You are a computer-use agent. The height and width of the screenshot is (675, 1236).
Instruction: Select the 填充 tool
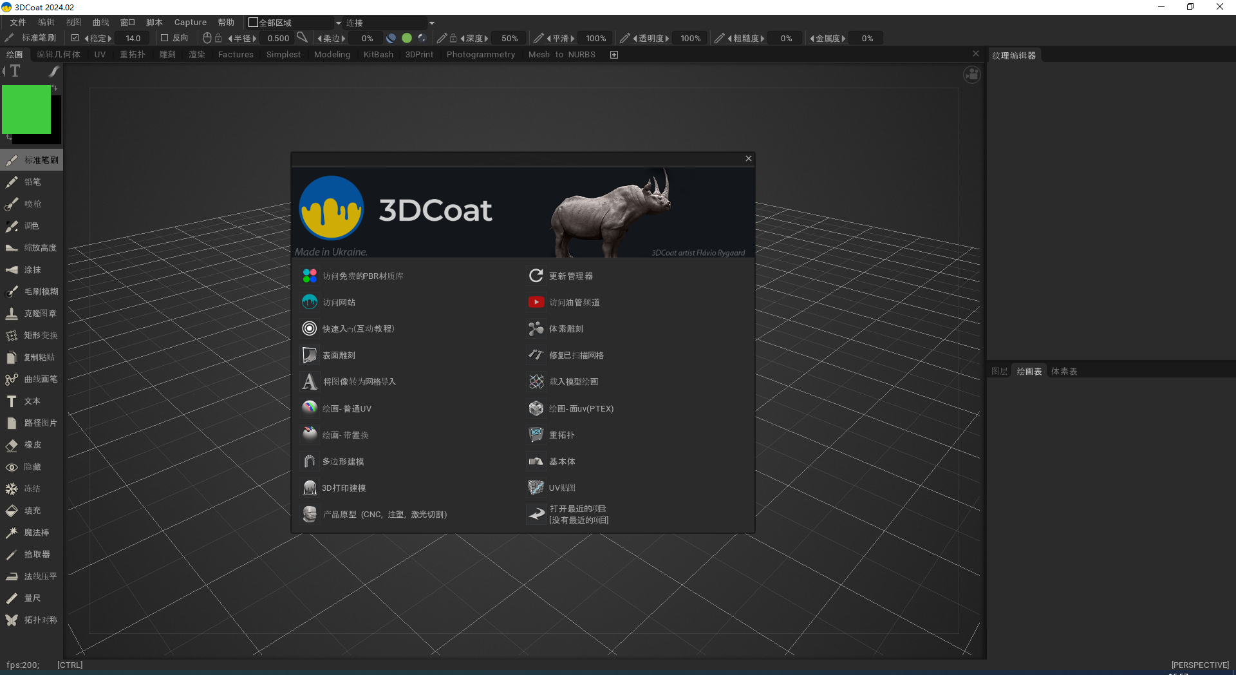[x=32, y=510]
